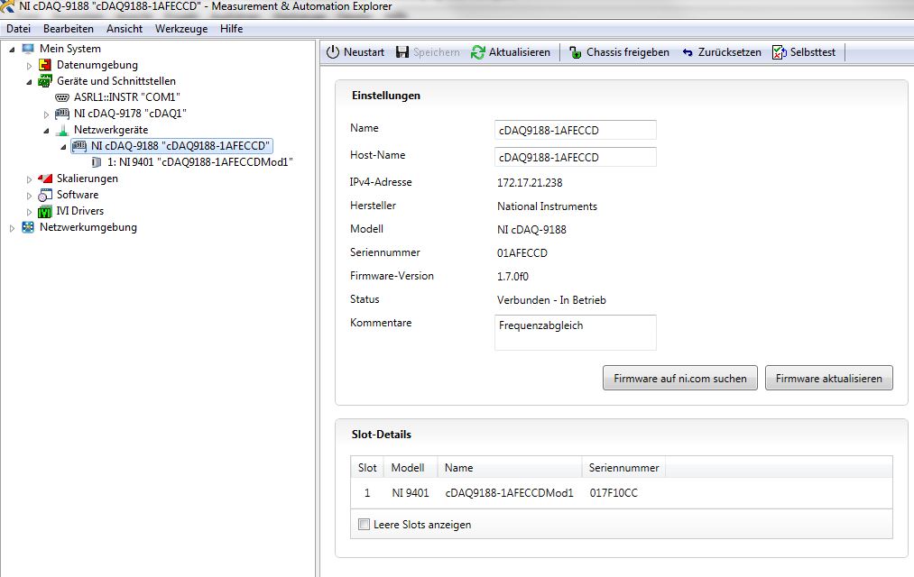Screen dimensions: 914x577
Task: Click the Zurücksetzen arrow icon
Action: click(688, 52)
